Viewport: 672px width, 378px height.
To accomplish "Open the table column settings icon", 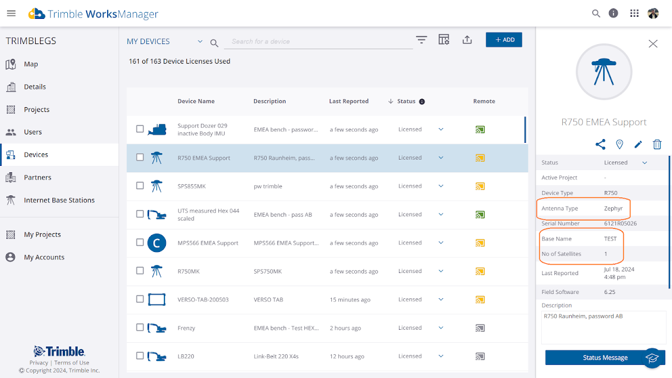I will (x=444, y=40).
